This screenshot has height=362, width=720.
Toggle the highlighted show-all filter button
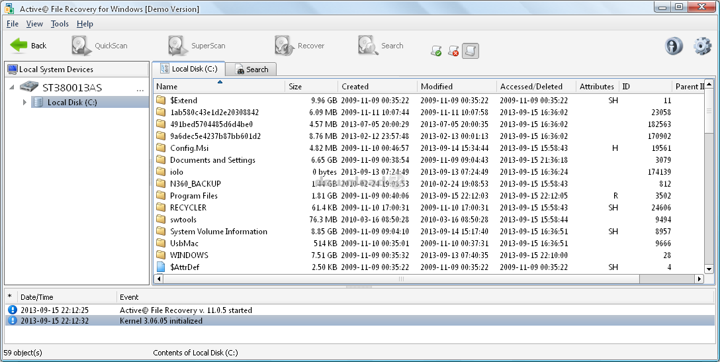(470, 51)
